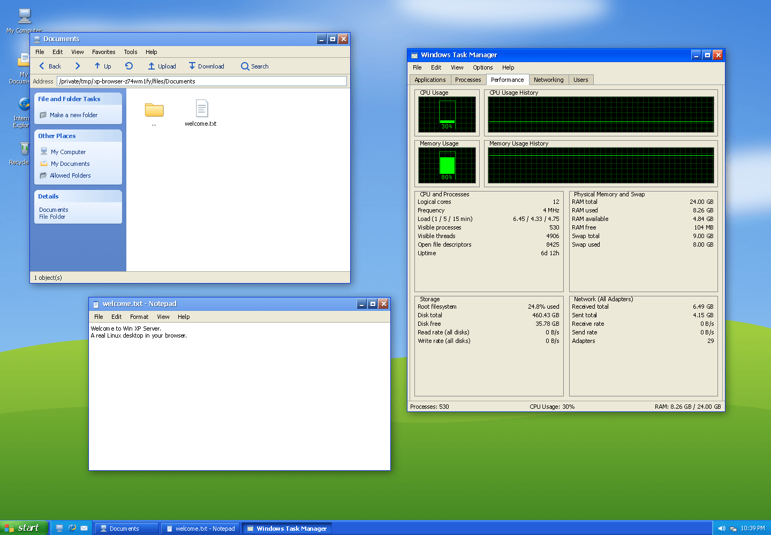Image resolution: width=771 pixels, height=535 pixels.
Task: Open File menu in Notepad
Action: [99, 317]
